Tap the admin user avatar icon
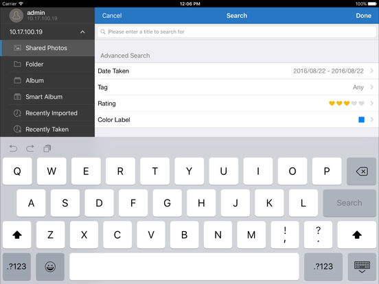 [x=16, y=16]
